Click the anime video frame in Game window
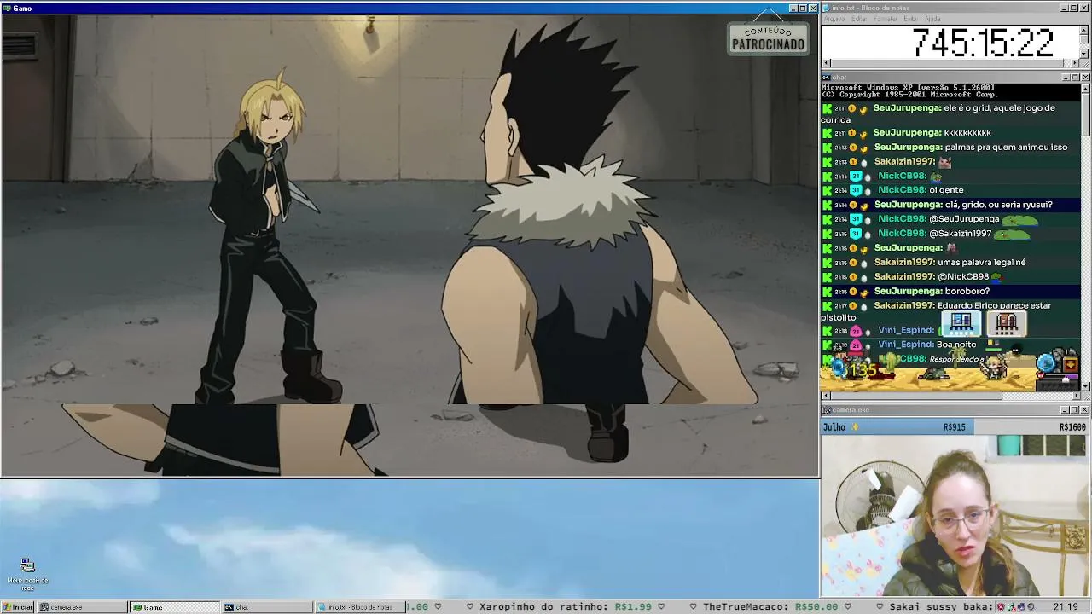This screenshot has width=1092, height=614. point(409,245)
